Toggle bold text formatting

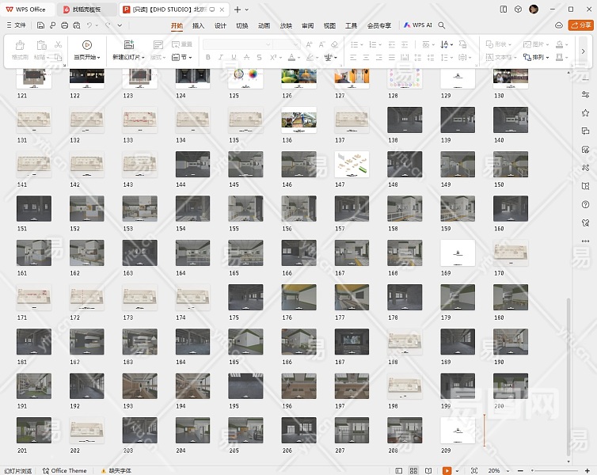[x=208, y=58]
